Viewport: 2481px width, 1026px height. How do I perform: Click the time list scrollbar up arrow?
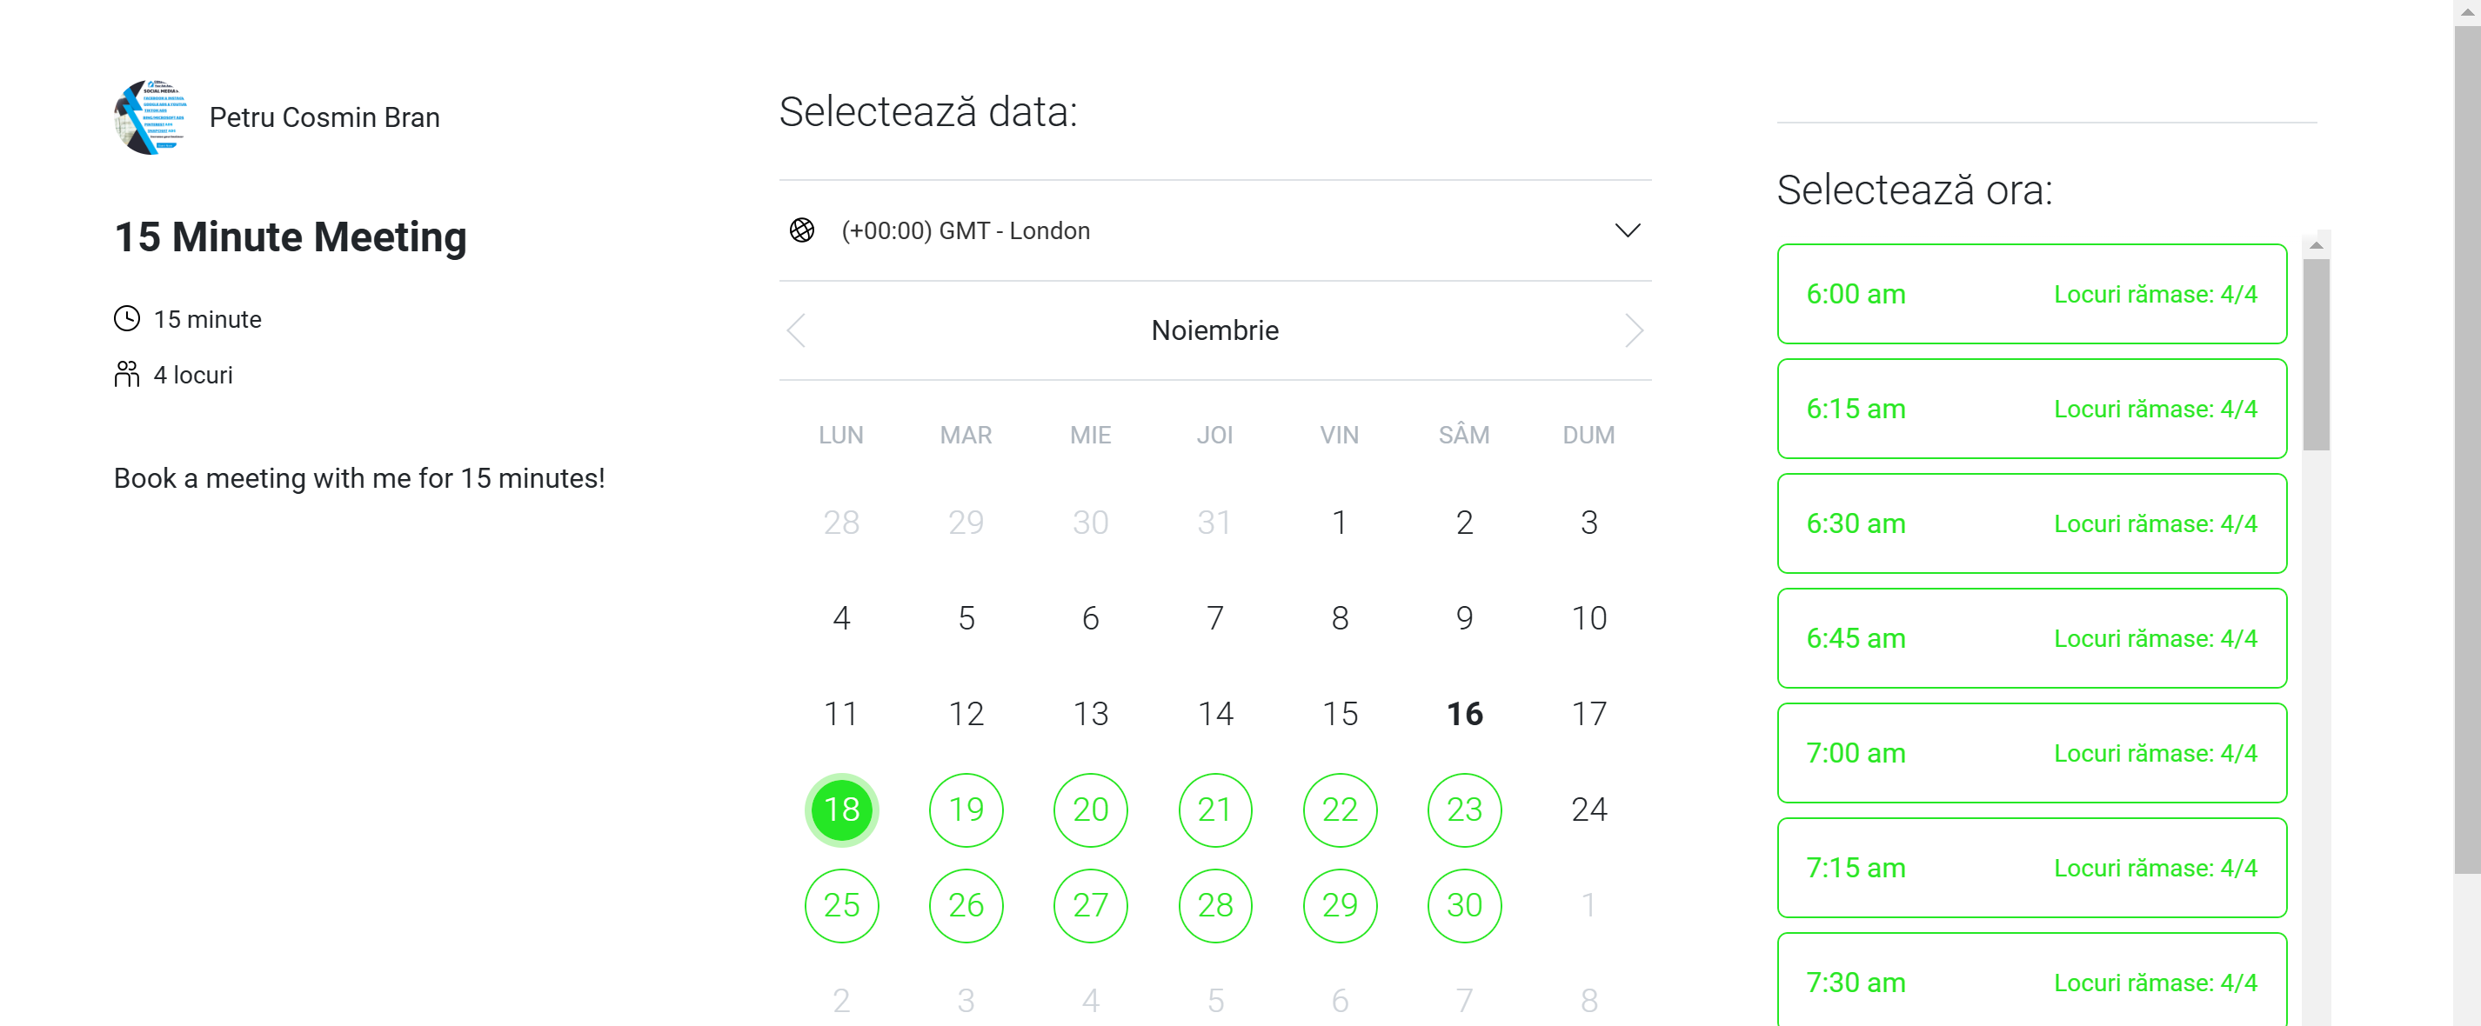point(2316,245)
